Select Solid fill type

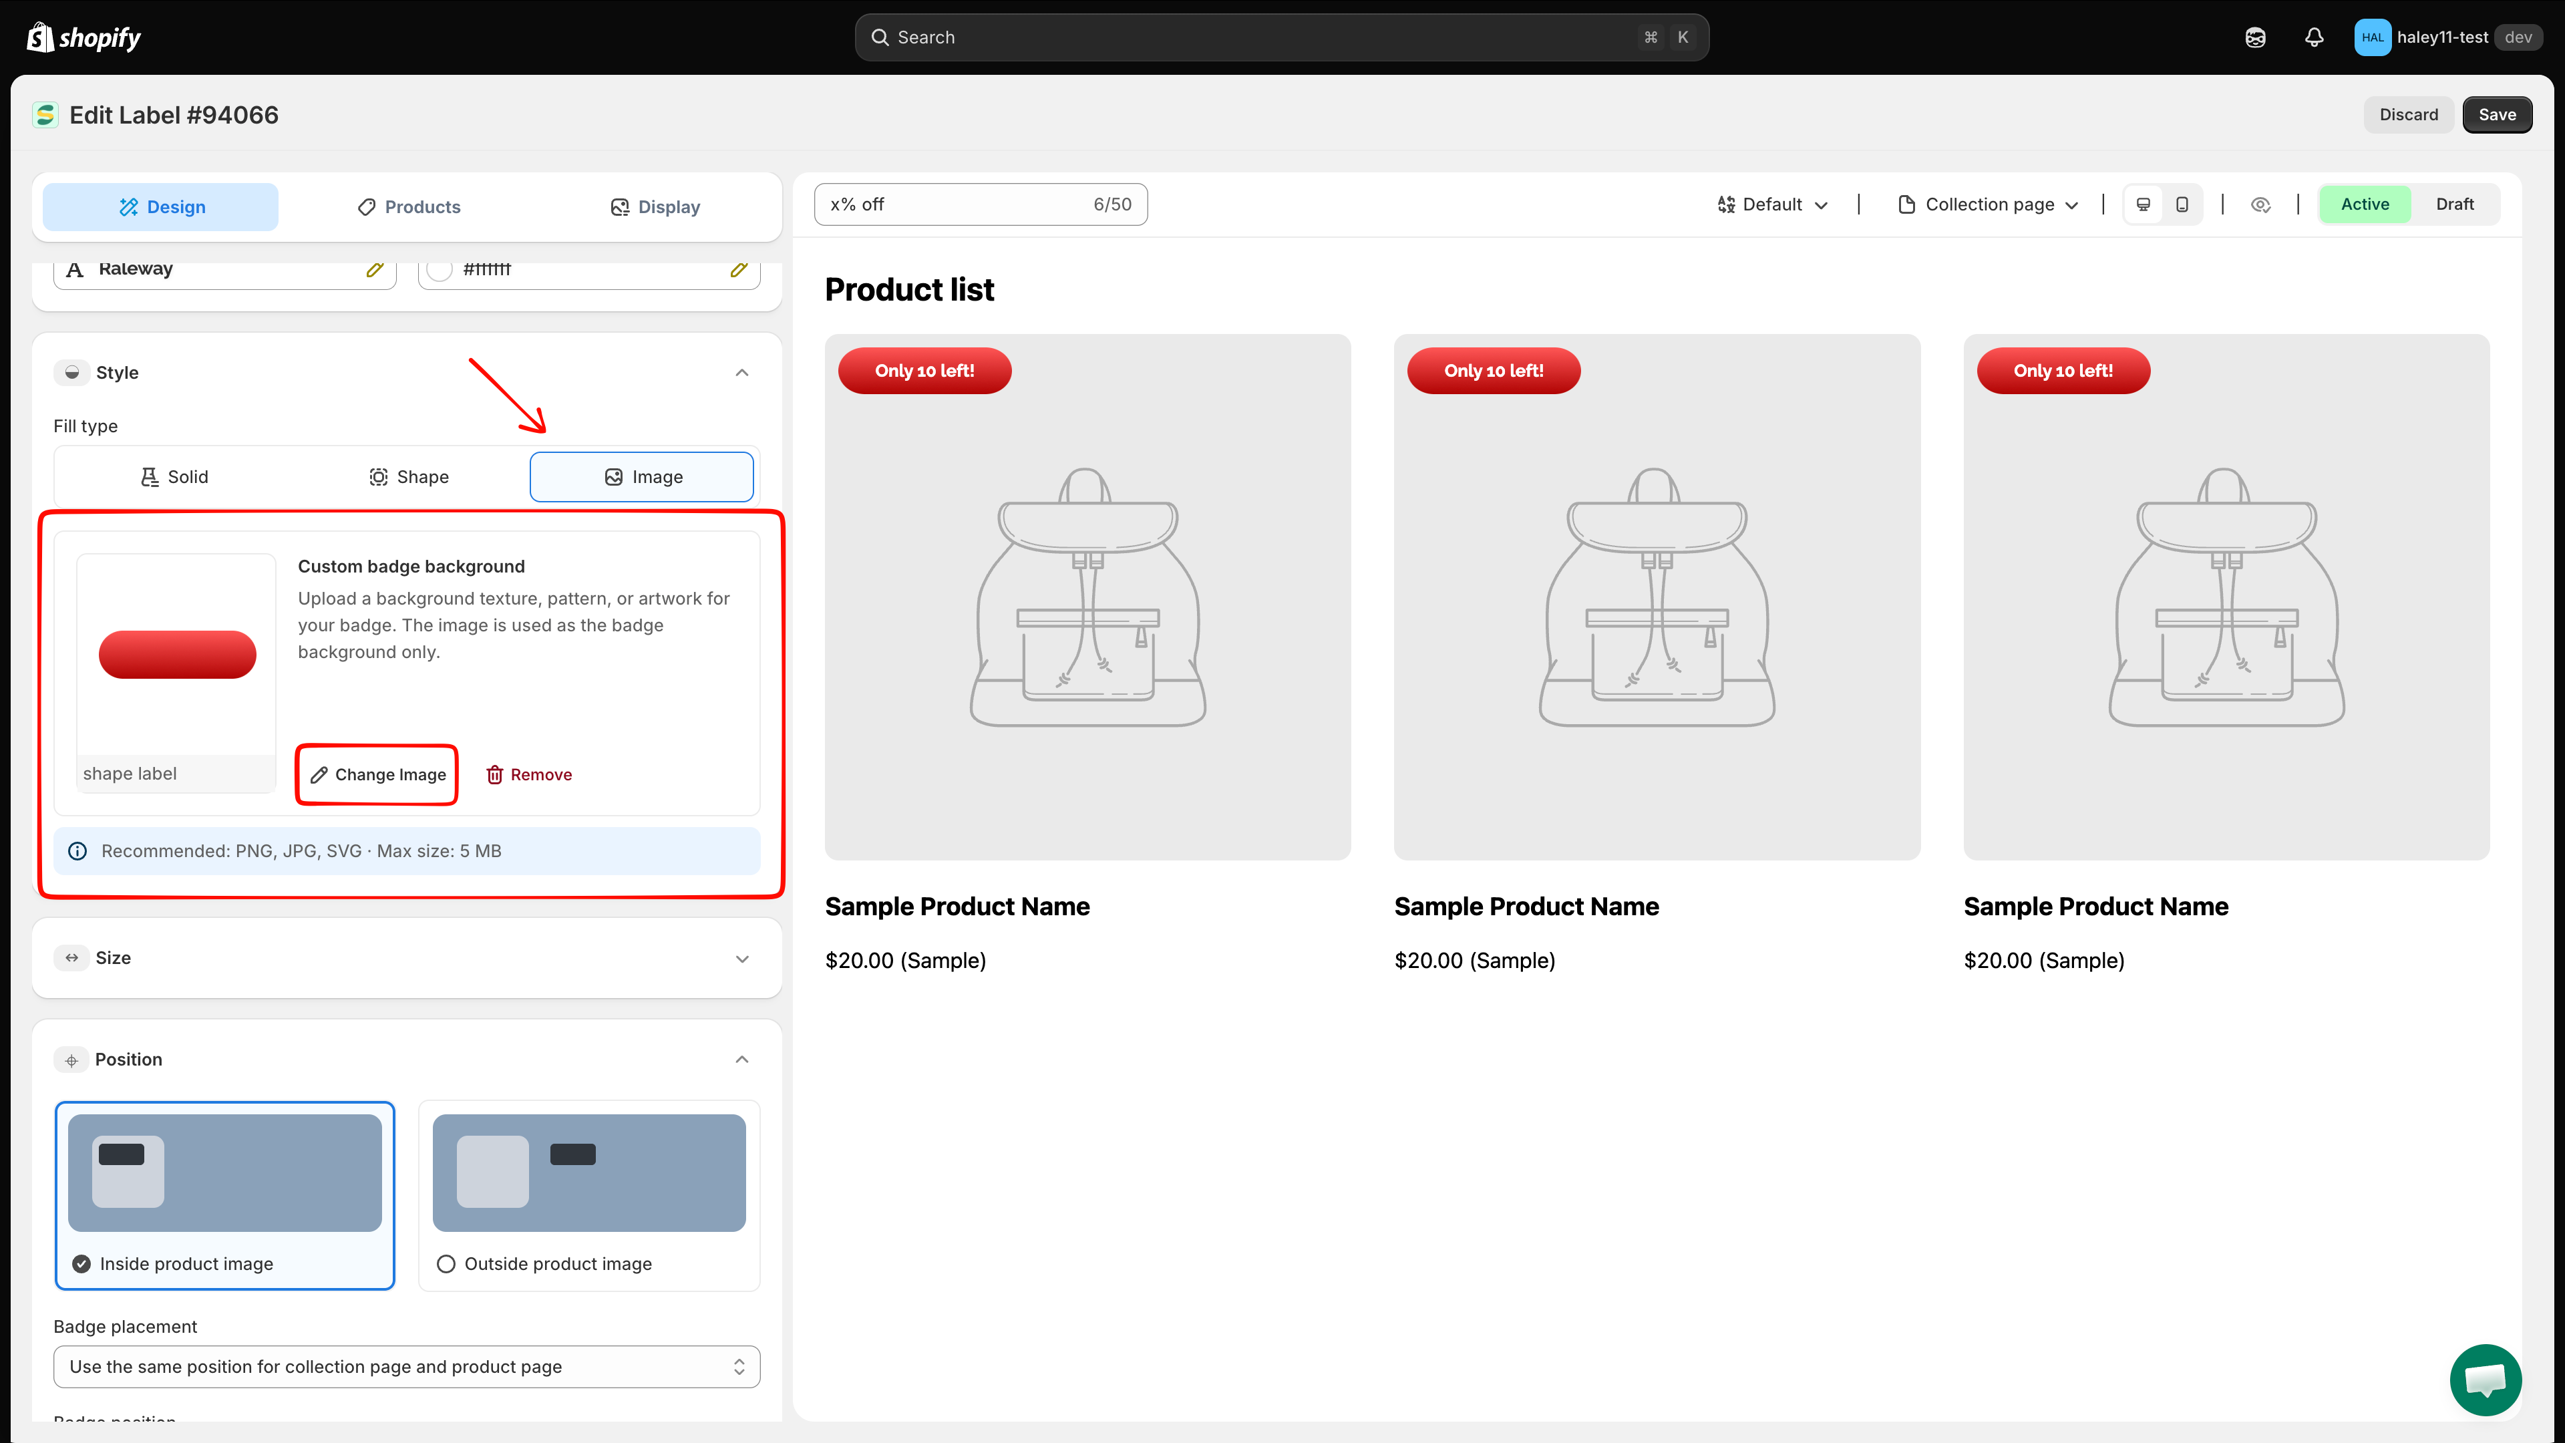pos(174,477)
